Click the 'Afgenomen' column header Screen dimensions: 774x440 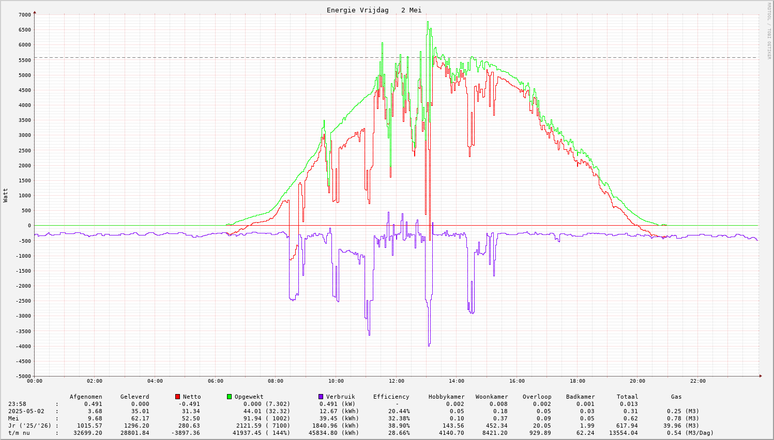[x=86, y=397]
